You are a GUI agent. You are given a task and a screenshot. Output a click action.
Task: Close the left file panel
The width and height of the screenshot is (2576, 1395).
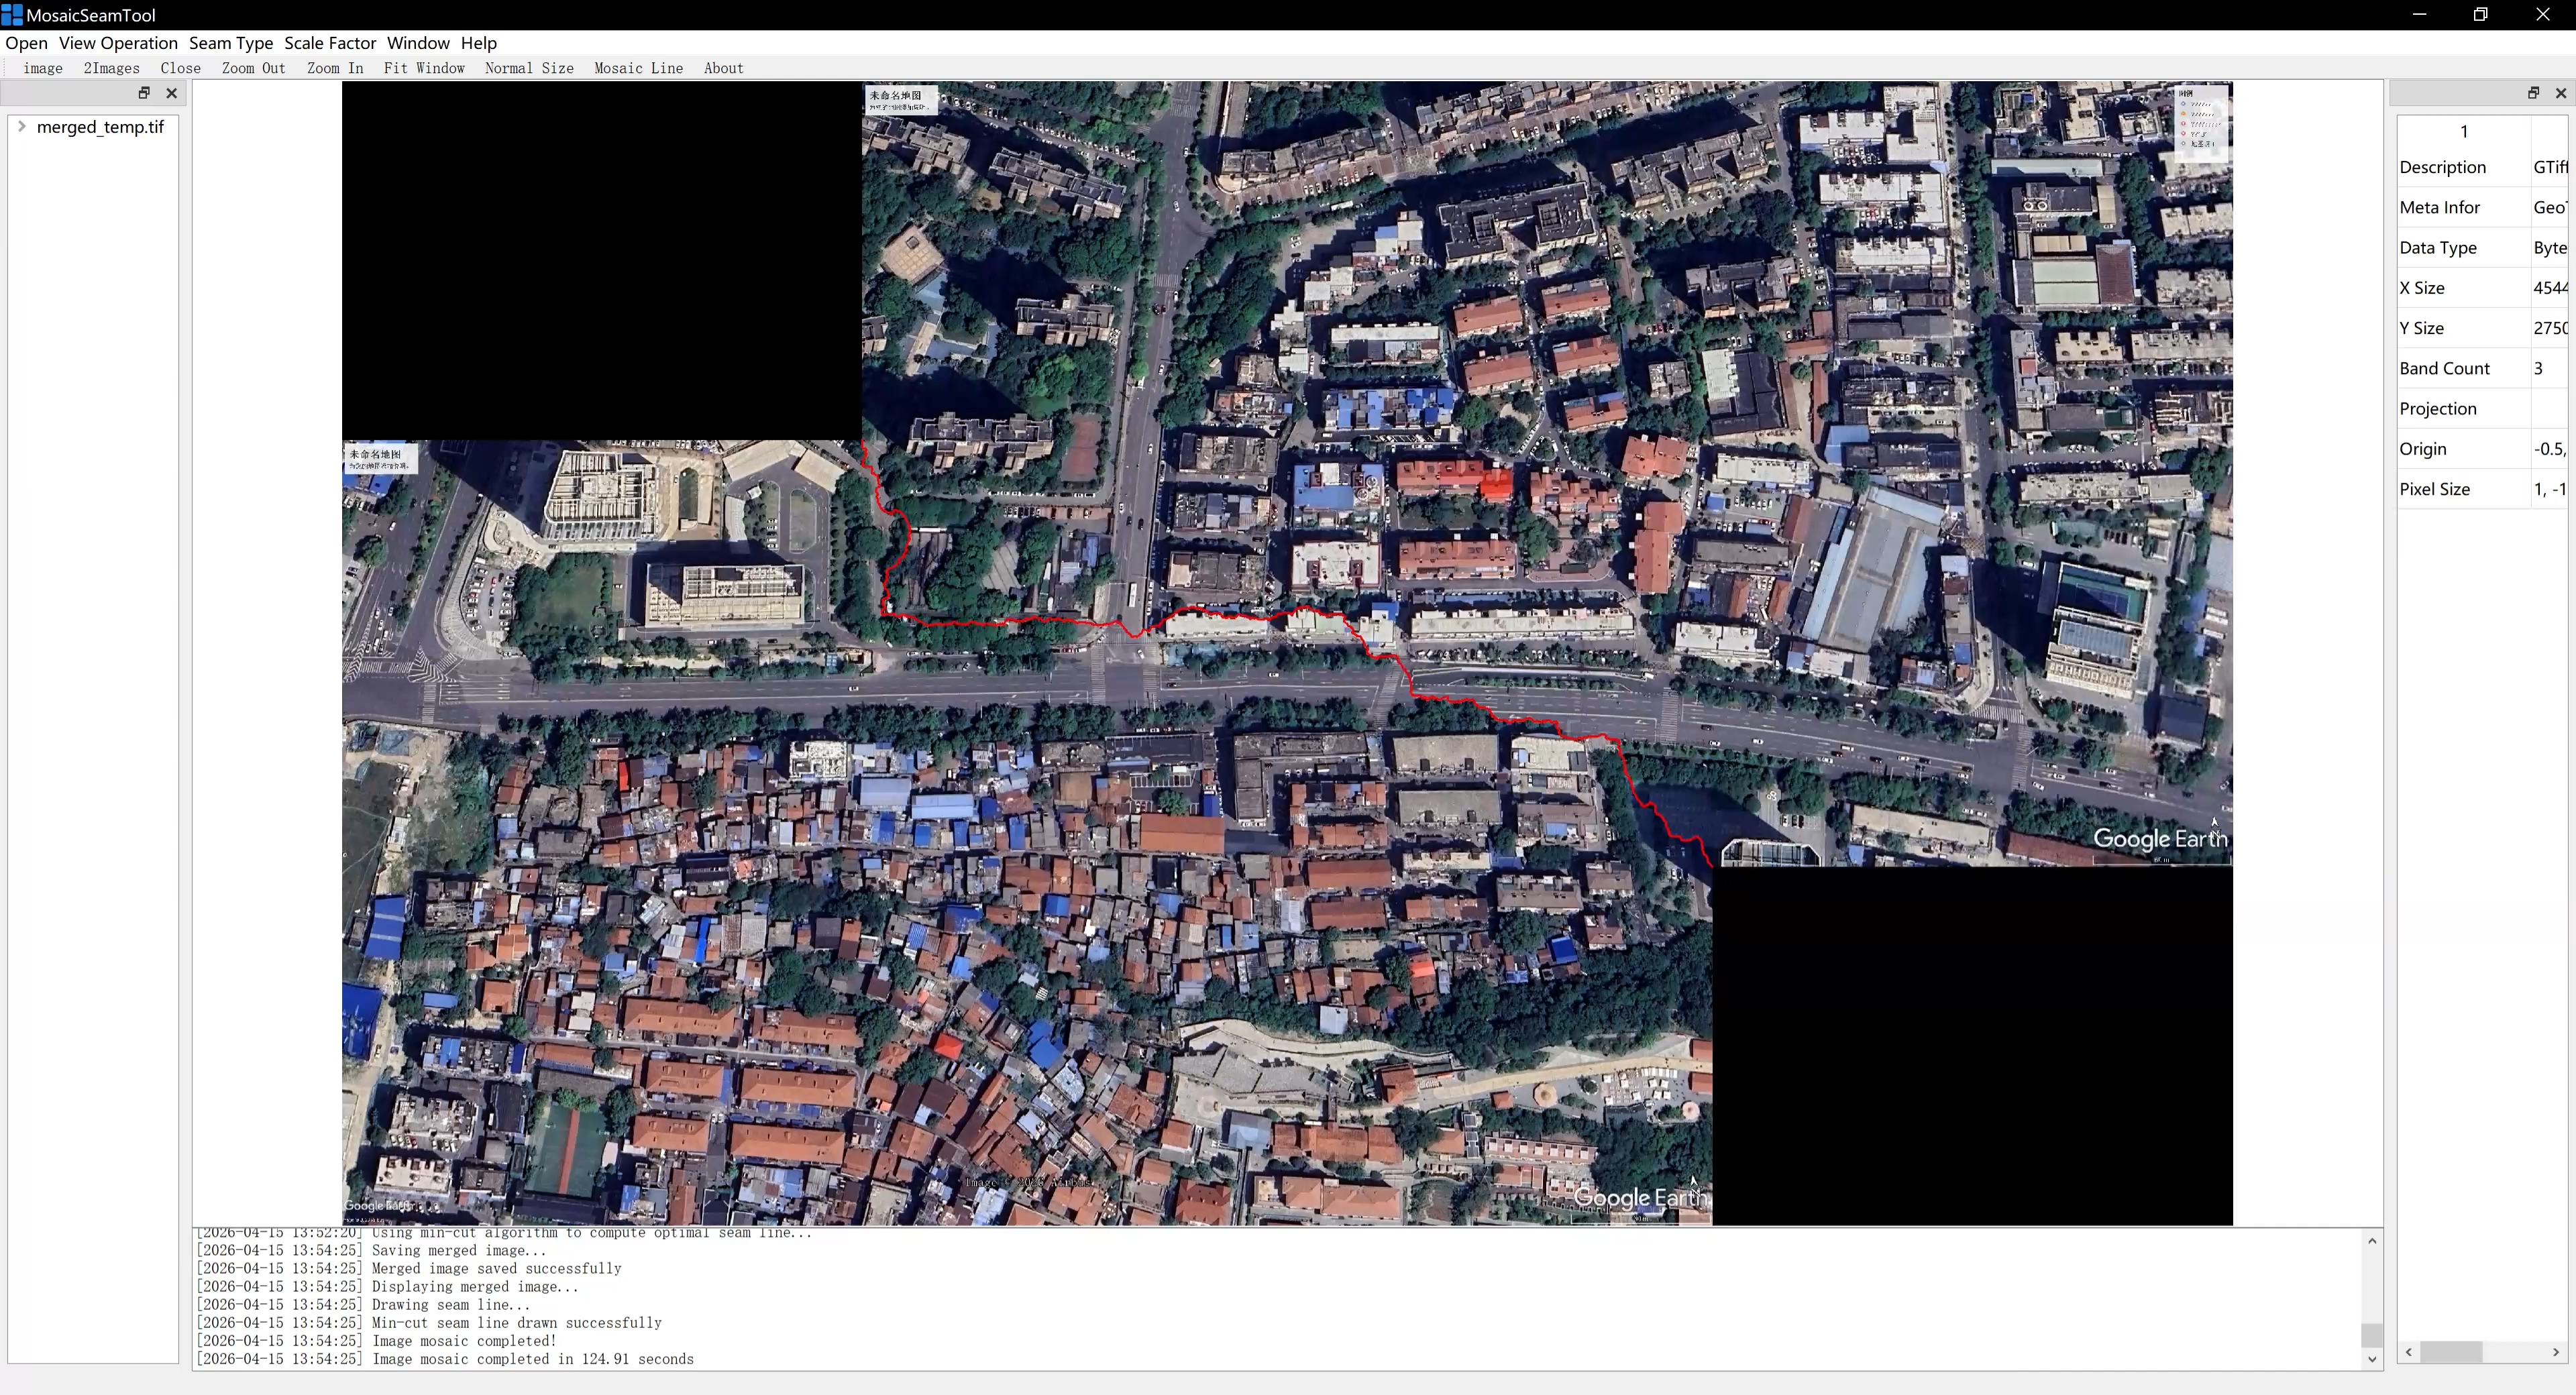[x=172, y=93]
